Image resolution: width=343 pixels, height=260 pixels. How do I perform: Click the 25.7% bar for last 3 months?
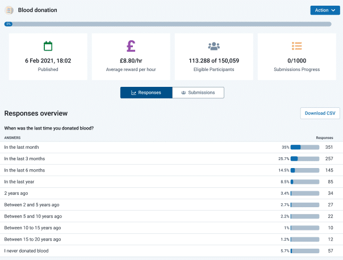(x=305, y=159)
